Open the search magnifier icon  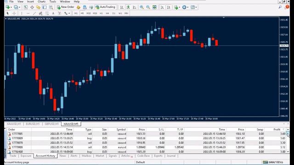(280, 7)
